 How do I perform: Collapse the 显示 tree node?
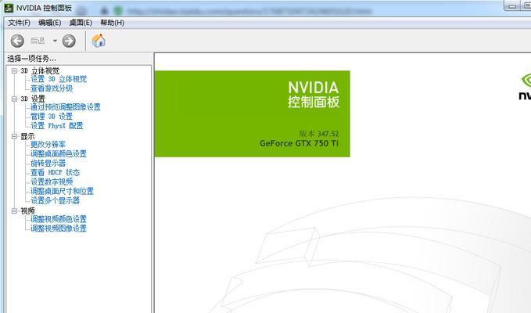tap(14, 136)
